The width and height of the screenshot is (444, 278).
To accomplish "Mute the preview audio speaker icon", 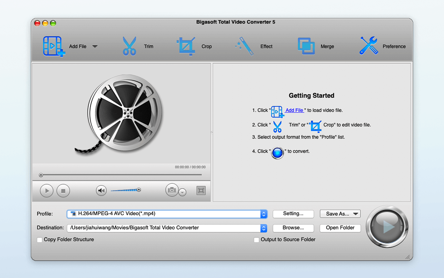I will tap(101, 191).
